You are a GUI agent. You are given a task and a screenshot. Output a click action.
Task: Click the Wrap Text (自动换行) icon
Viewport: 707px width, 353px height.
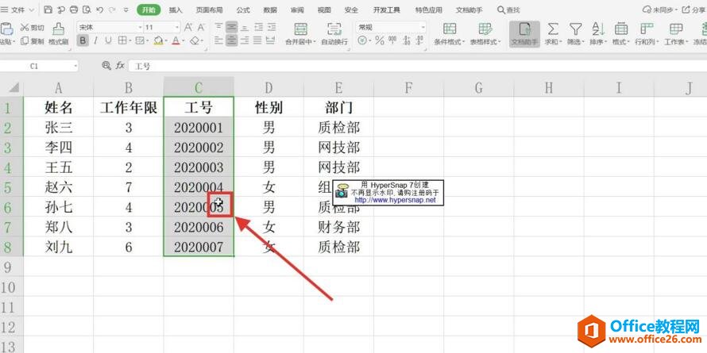click(334, 29)
